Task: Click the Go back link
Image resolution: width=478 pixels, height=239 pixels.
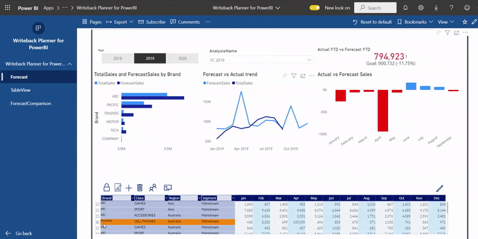Action: (18, 233)
